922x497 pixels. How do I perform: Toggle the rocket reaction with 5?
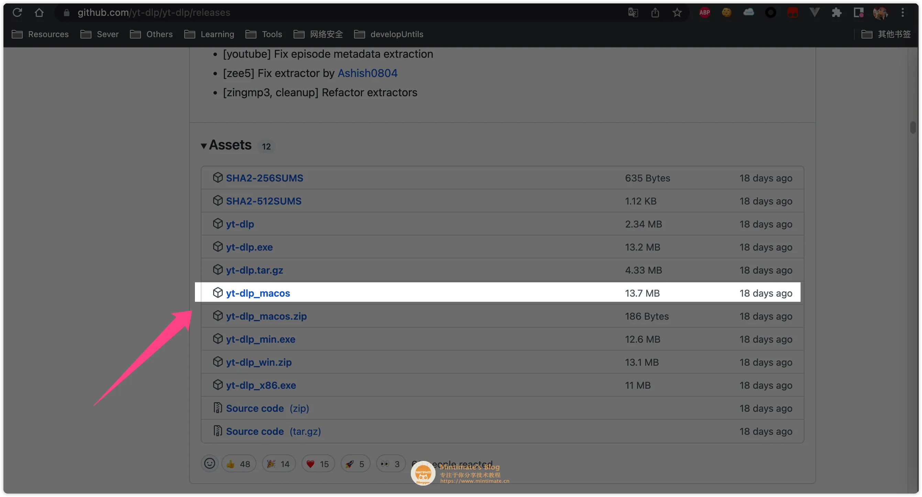click(355, 464)
